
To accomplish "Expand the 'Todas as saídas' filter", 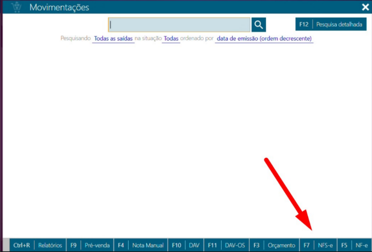I will pyautogui.click(x=113, y=38).
